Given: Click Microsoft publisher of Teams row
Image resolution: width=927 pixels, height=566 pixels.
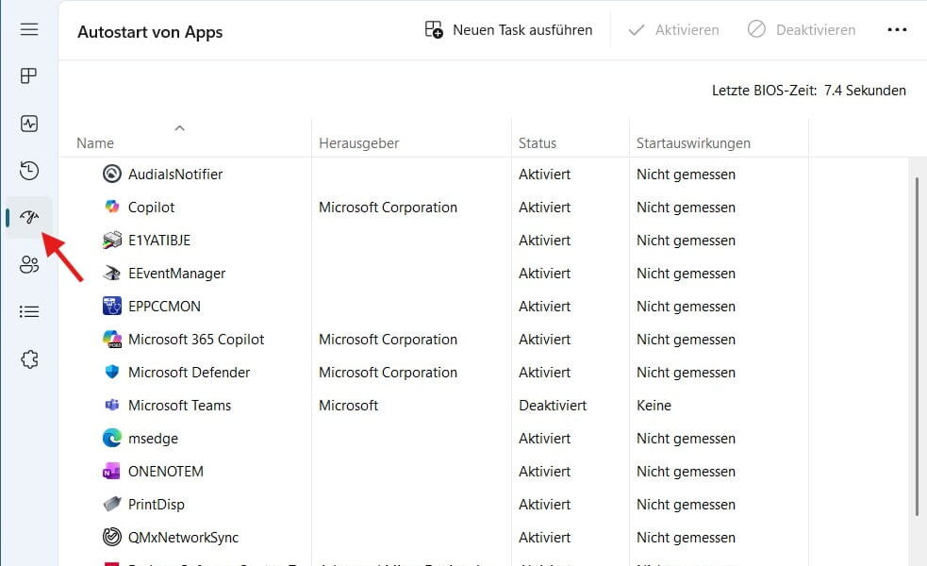Looking at the screenshot, I should pyautogui.click(x=348, y=405).
